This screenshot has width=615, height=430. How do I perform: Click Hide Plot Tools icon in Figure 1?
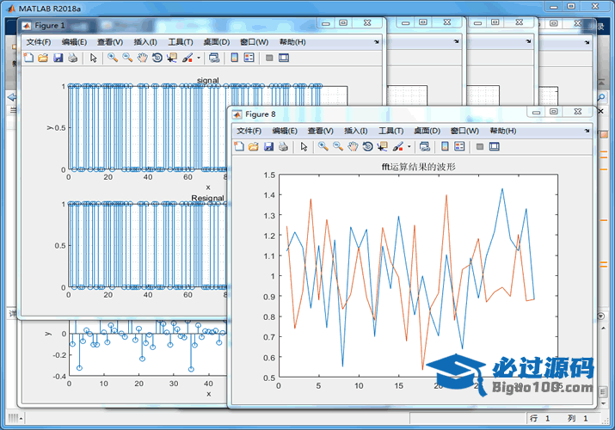tap(269, 58)
